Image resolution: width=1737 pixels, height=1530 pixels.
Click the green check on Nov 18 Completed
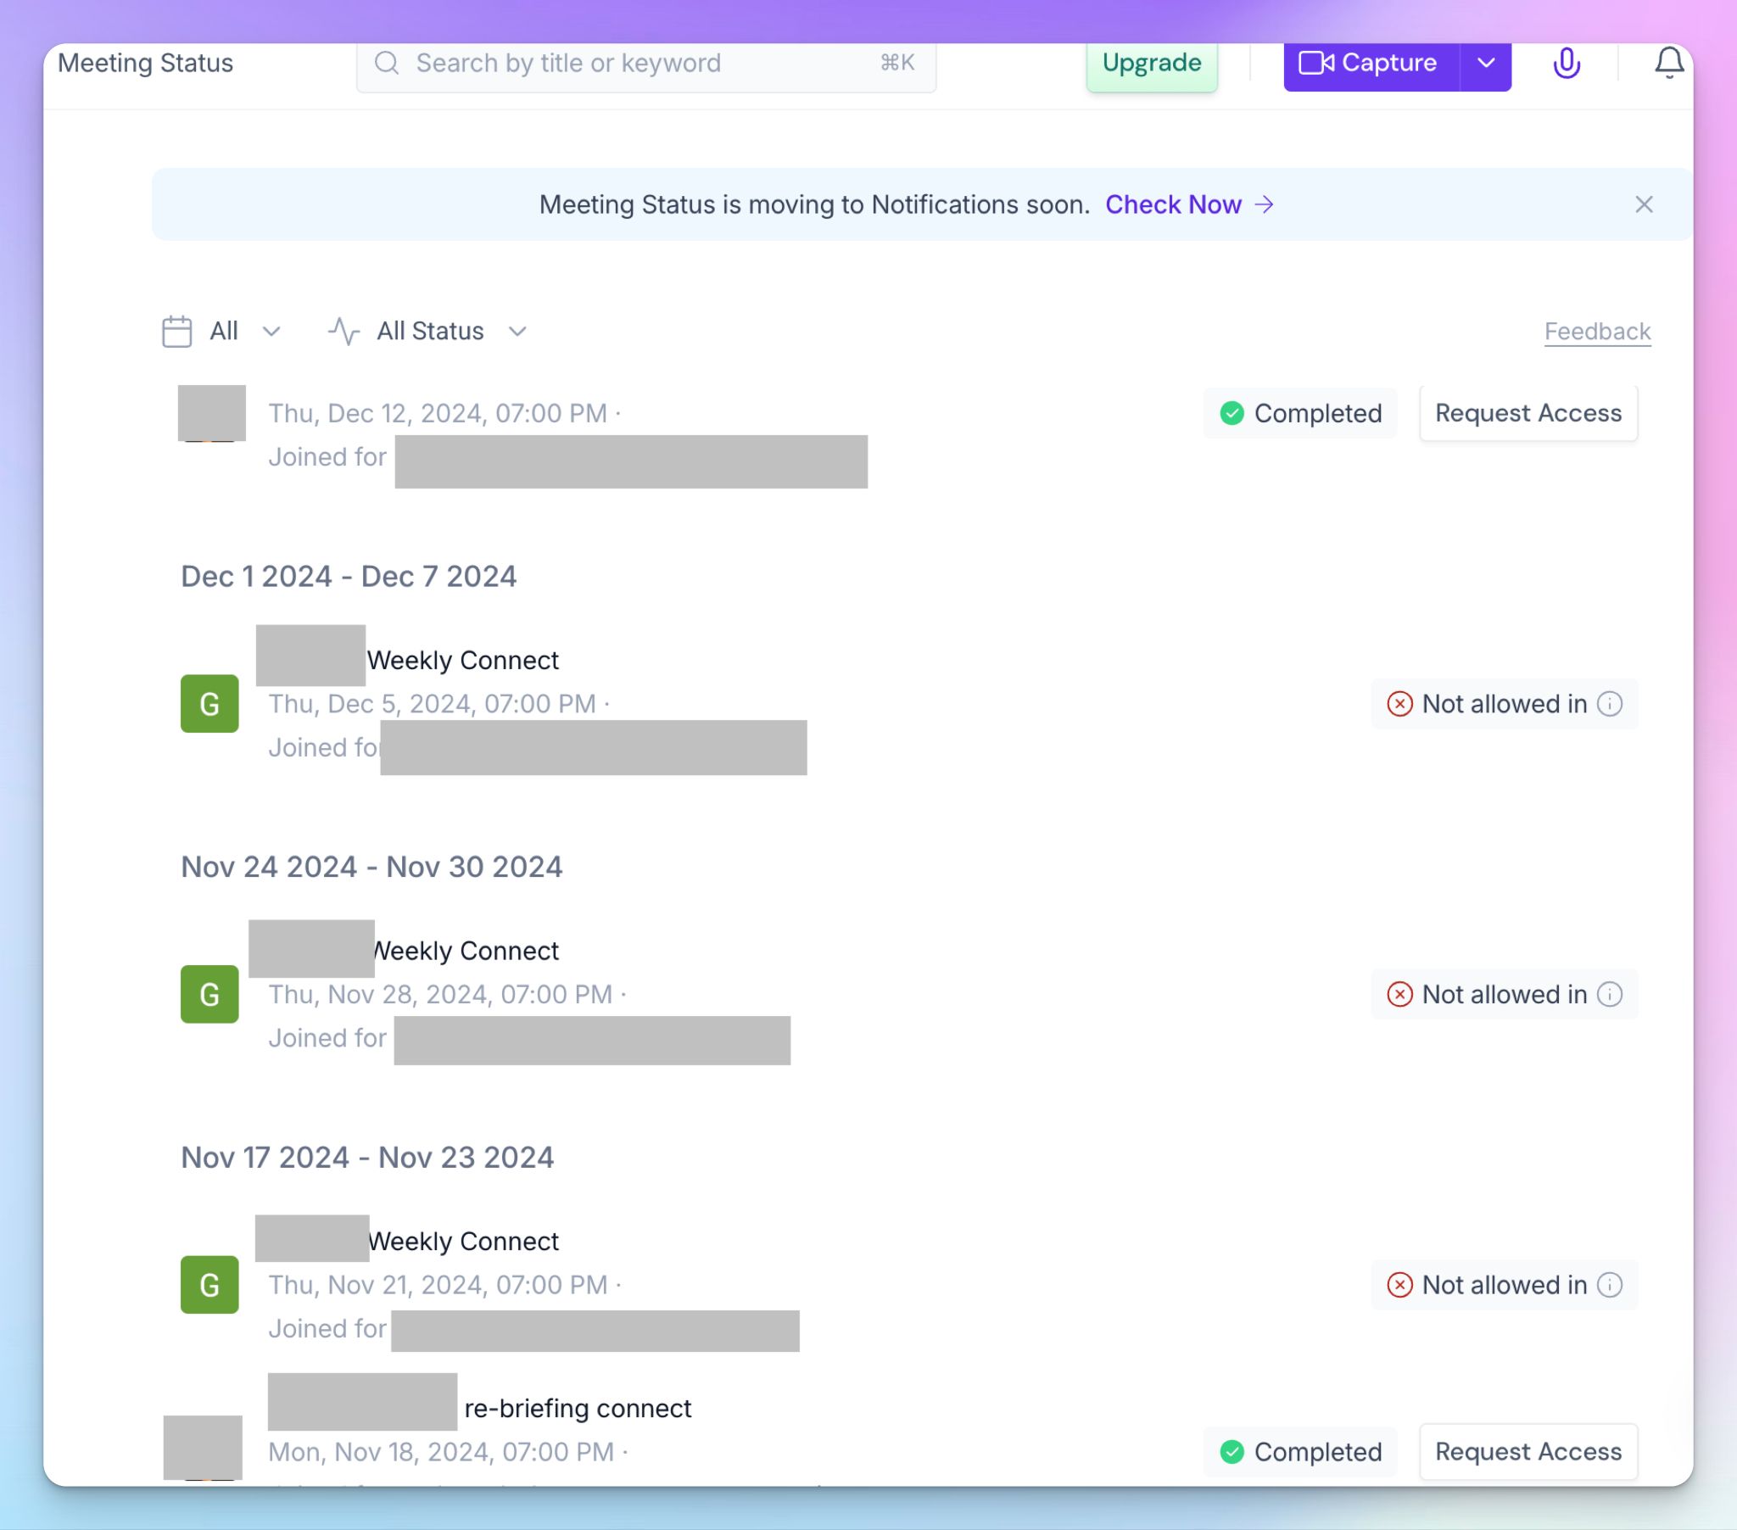tap(1232, 1452)
